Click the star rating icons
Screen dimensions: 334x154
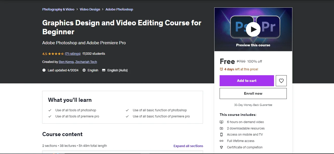pyautogui.click(x=56, y=54)
